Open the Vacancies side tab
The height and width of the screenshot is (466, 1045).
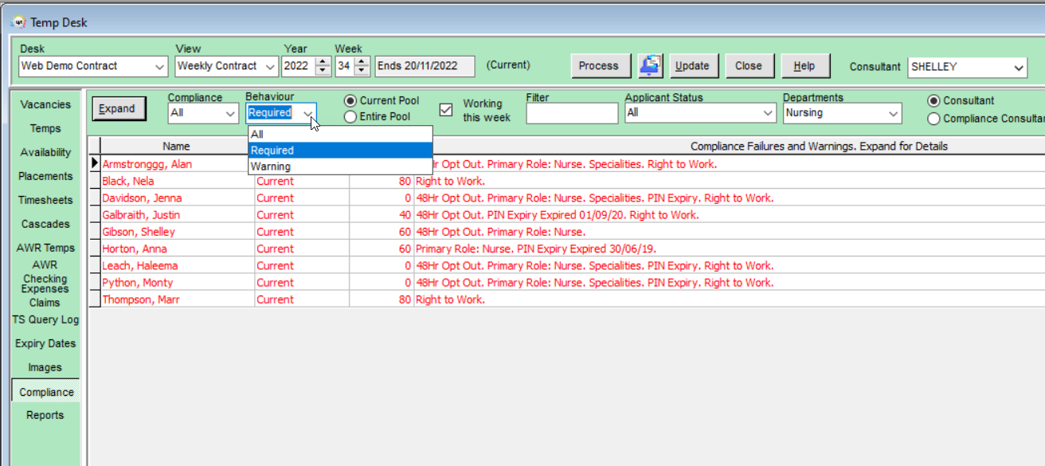[45, 104]
